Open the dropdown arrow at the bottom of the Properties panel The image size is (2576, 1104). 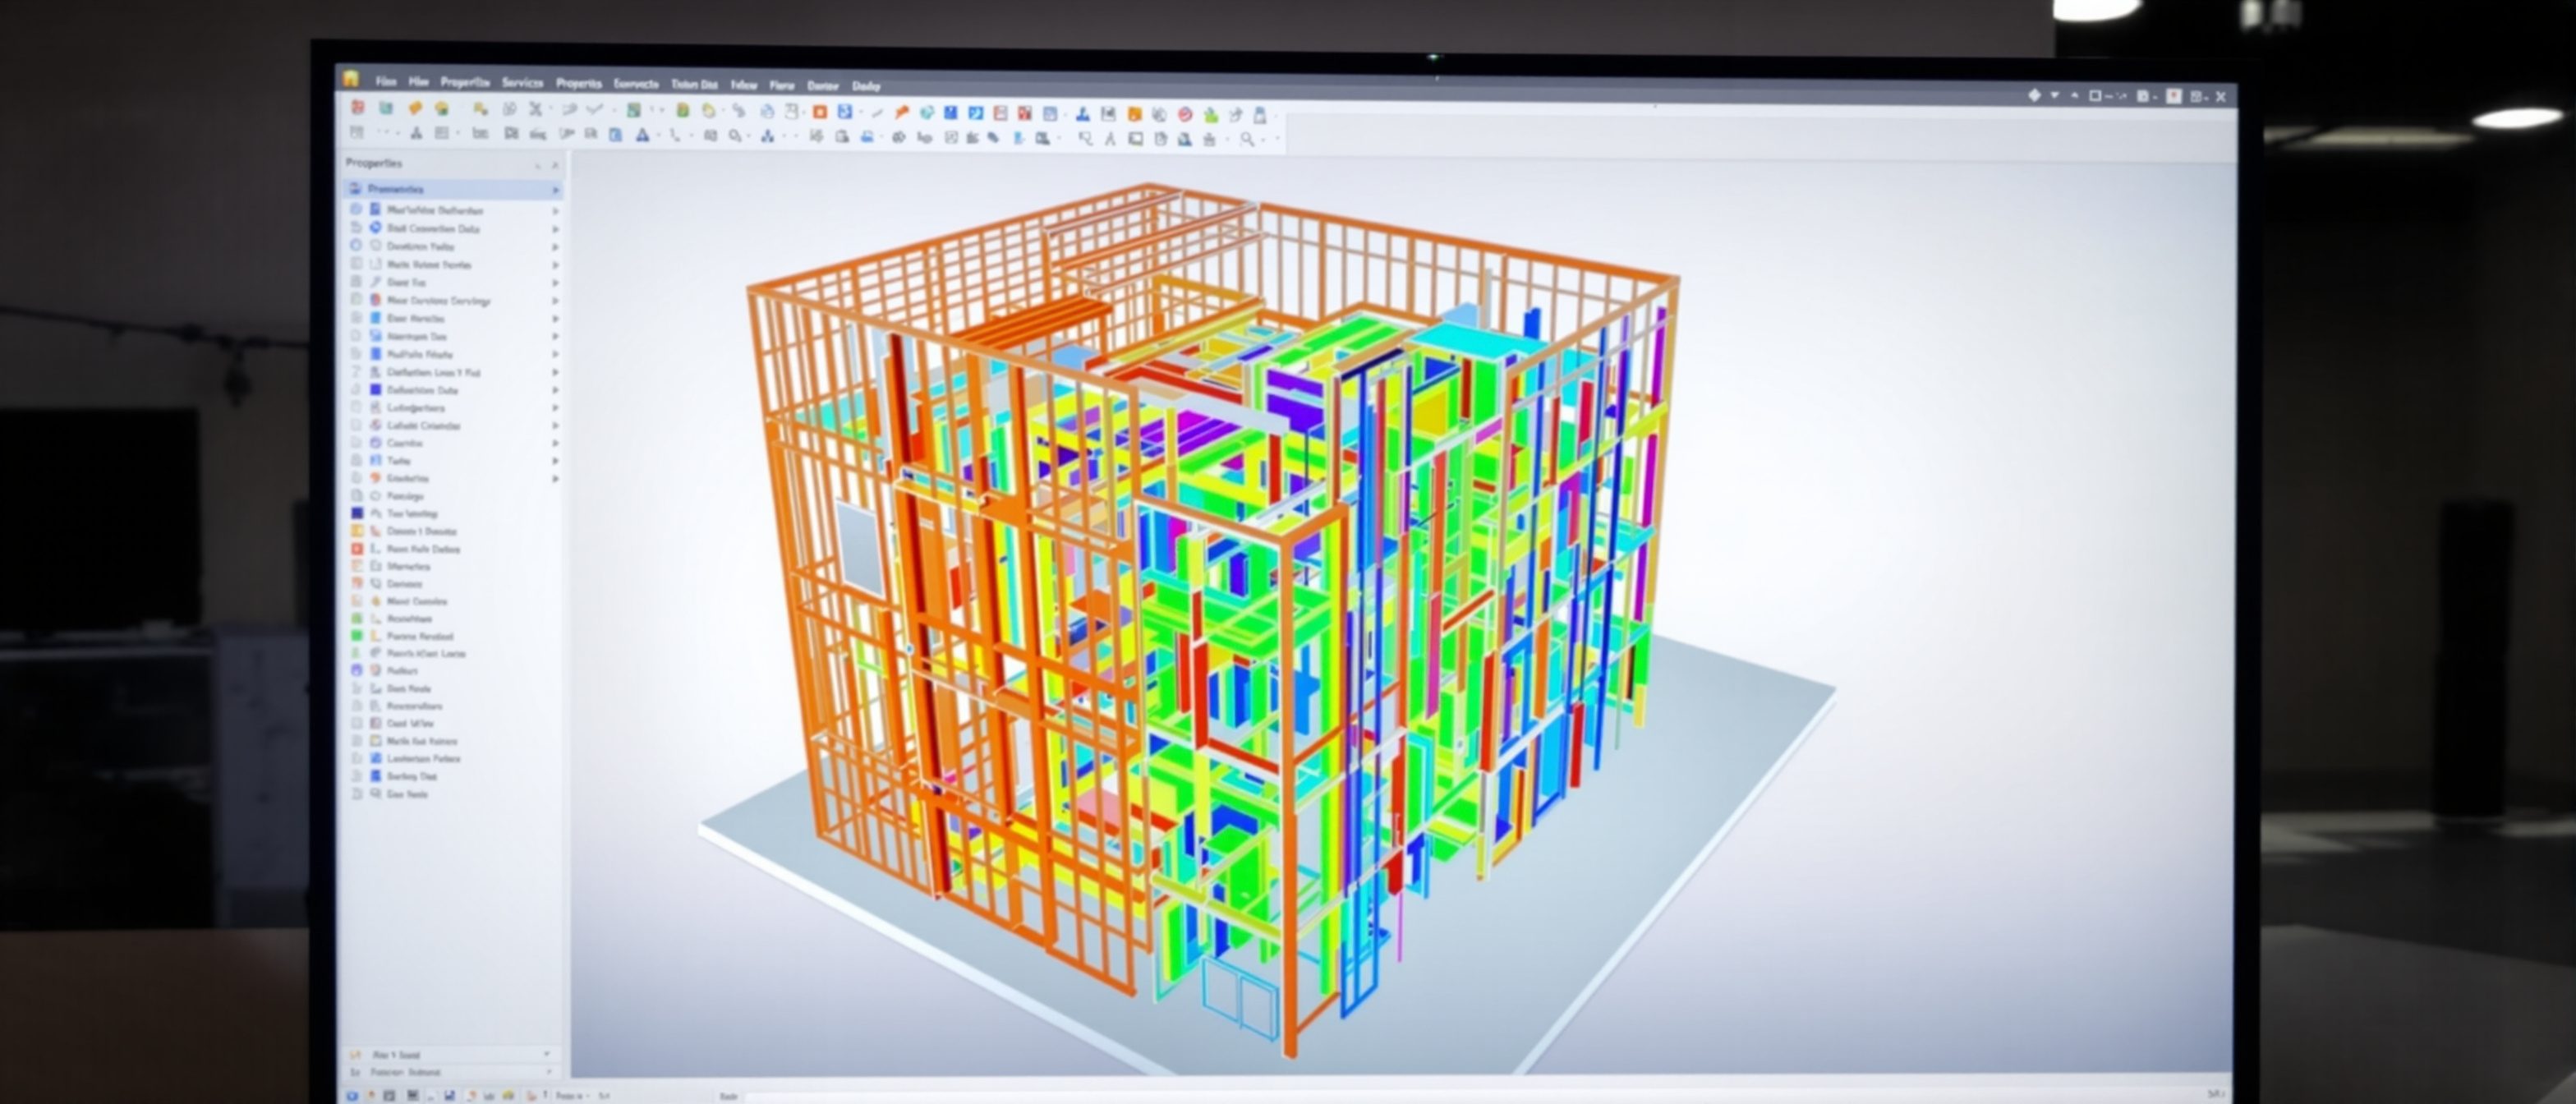[546, 1053]
